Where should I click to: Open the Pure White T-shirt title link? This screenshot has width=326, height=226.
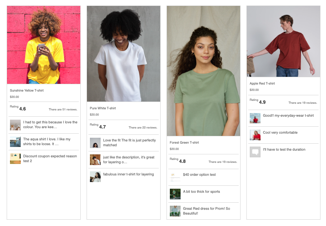click(103, 108)
